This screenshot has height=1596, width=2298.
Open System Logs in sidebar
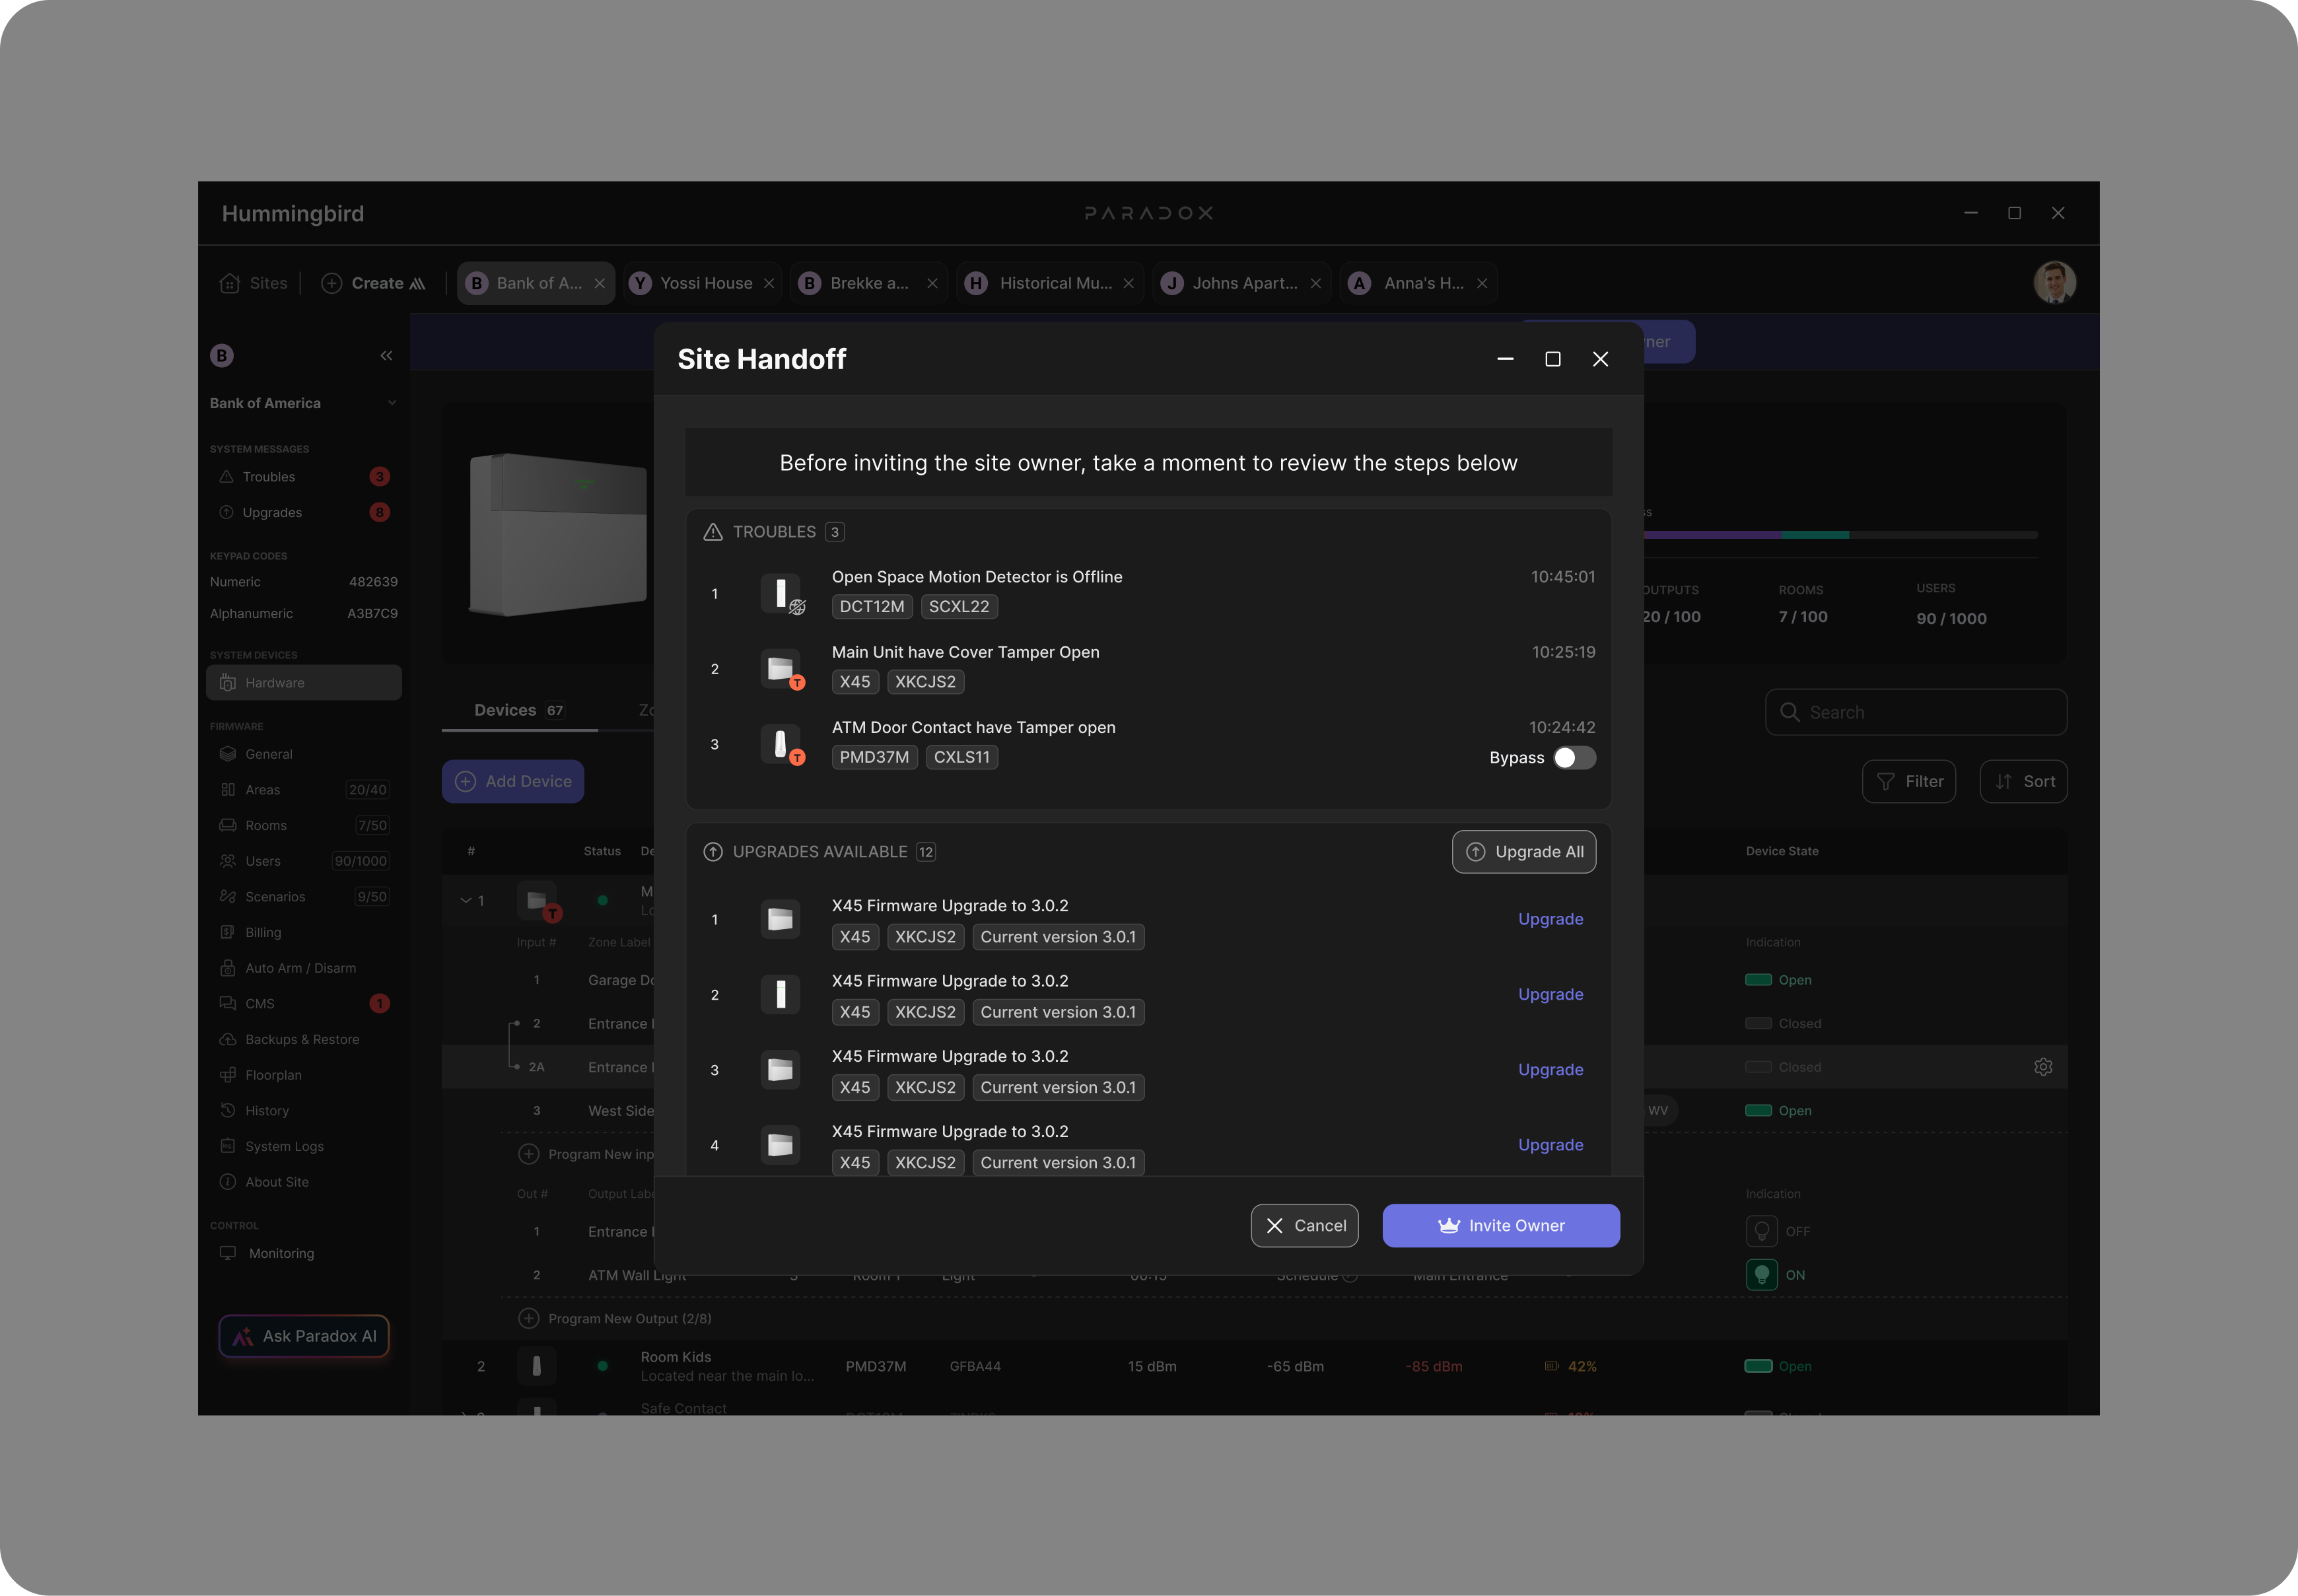click(x=303, y=1146)
